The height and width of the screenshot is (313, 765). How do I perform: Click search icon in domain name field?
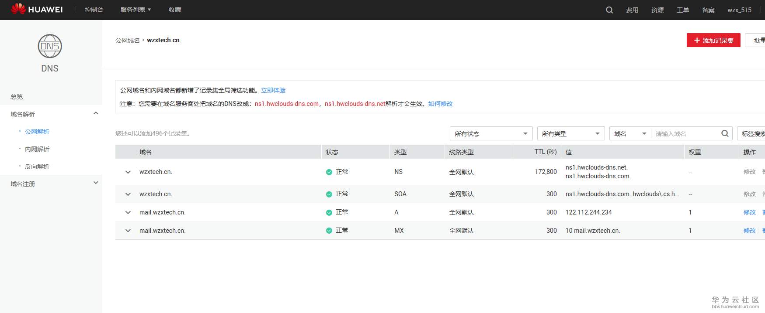(725, 133)
